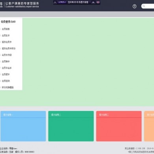Open the help question mark icon

[134, 6]
